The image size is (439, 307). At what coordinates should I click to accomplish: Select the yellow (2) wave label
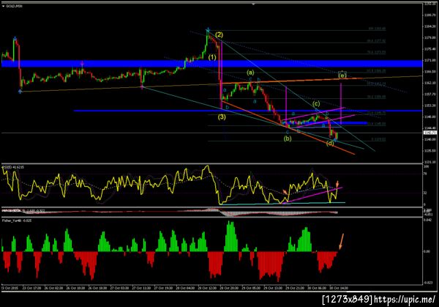click(219, 34)
